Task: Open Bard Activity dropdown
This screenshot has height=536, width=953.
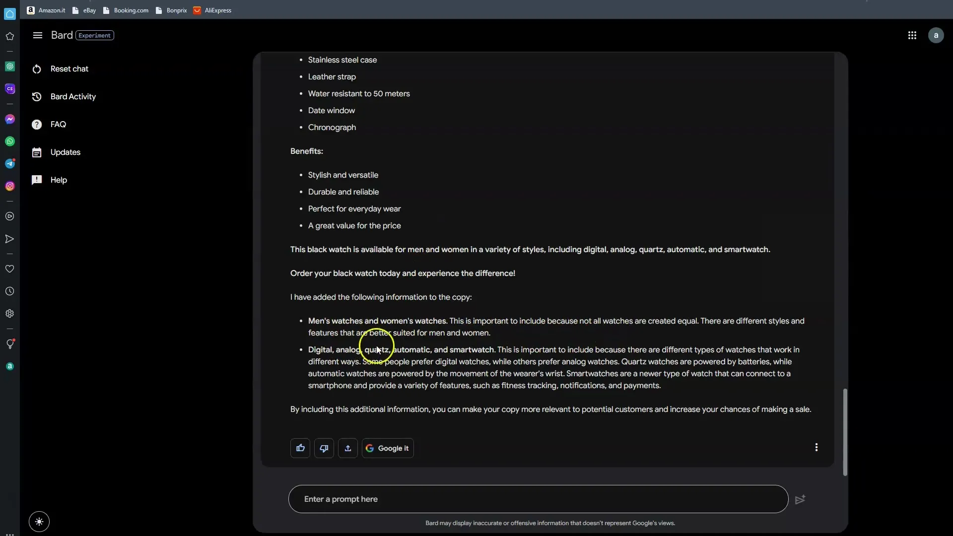Action: click(72, 96)
